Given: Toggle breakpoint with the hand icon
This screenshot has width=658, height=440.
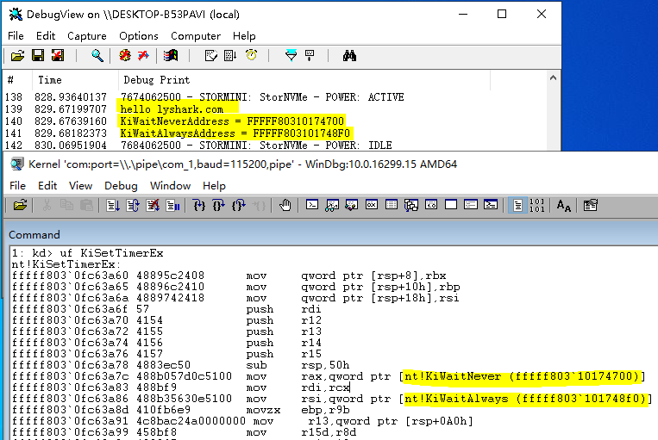Looking at the screenshot, I should pos(285,205).
